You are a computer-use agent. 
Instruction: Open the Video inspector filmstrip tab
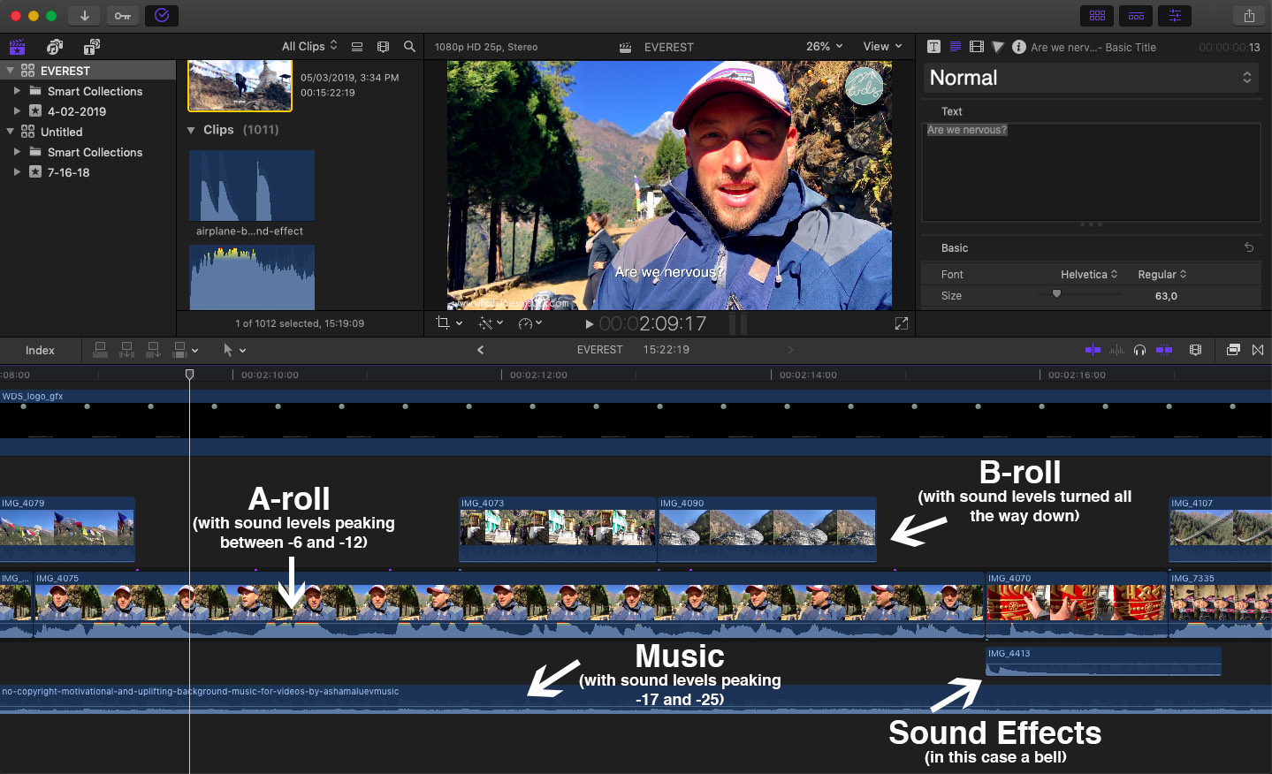[x=977, y=47]
